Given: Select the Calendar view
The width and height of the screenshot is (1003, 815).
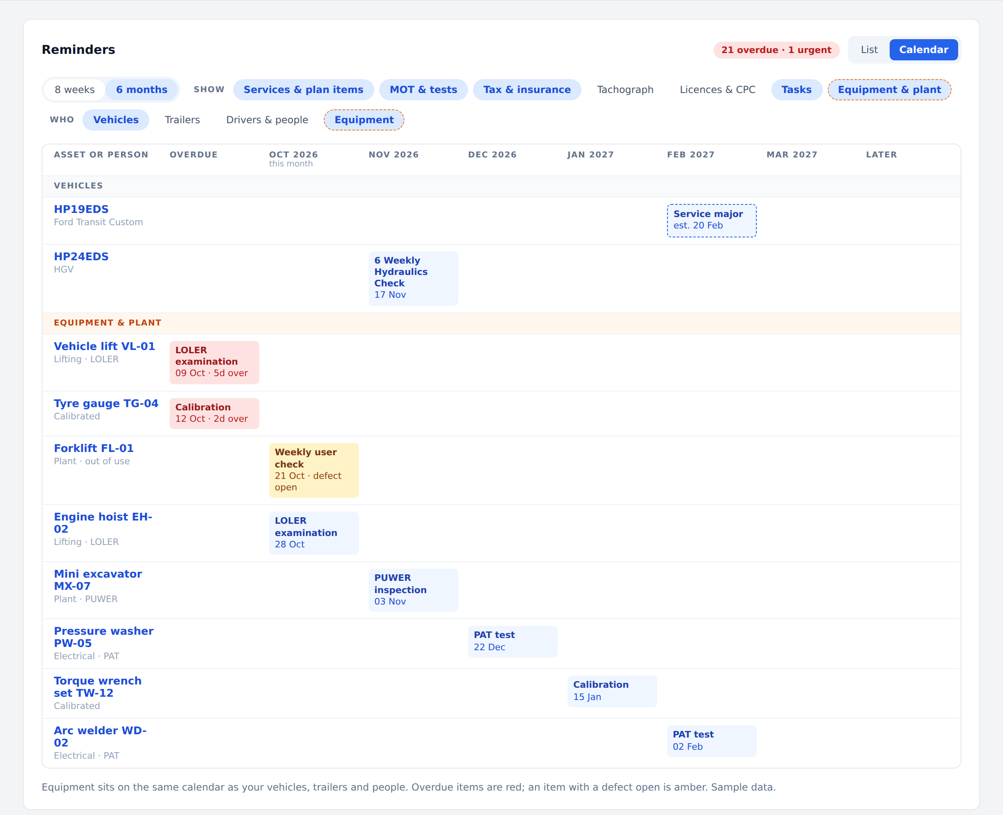Looking at the screenshot, I should coord(923,50).
